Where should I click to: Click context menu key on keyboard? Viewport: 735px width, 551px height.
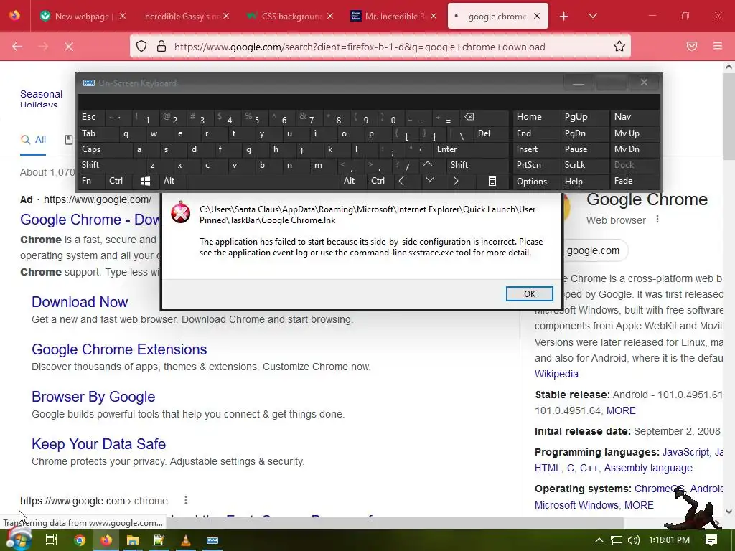tap(492, 181)
